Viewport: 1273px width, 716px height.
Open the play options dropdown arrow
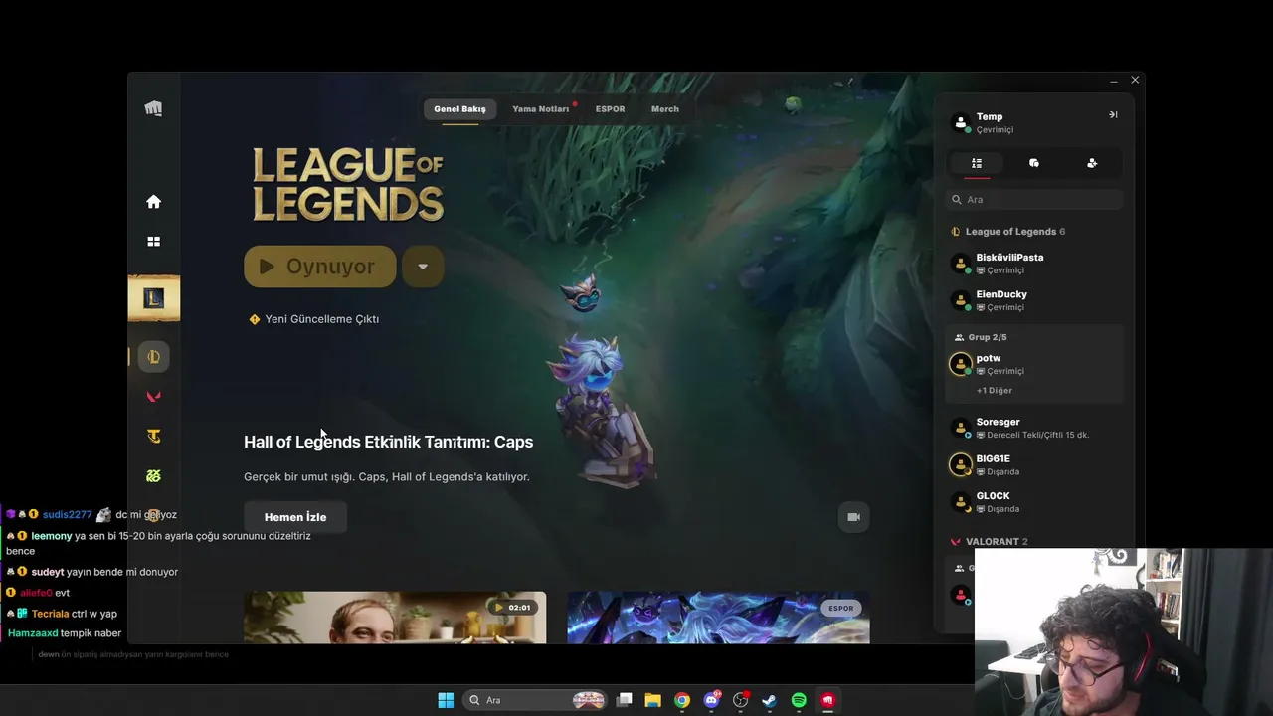[423, 267]
